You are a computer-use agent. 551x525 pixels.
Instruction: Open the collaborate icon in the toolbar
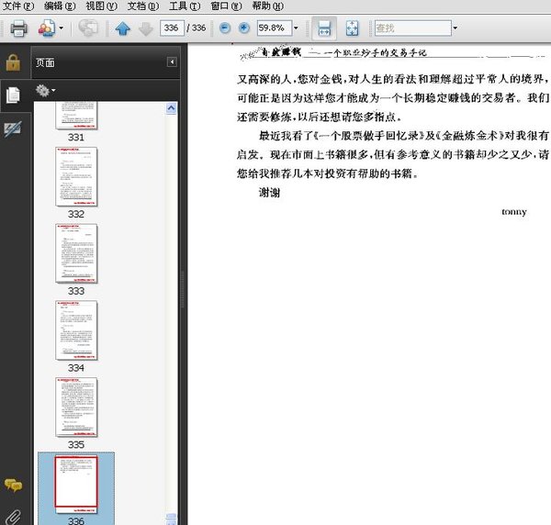pyautogui.click(x=47, y=28)
